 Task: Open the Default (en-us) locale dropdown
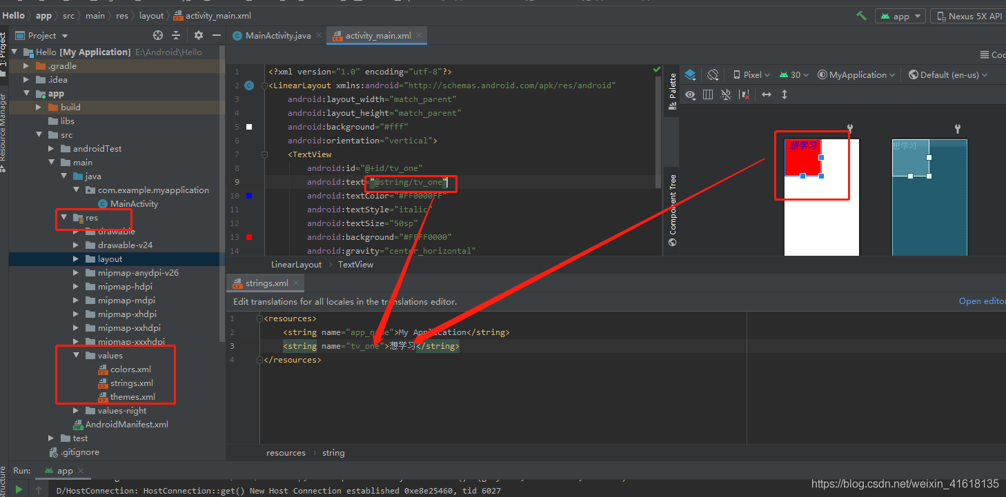(x=948, y=74)
